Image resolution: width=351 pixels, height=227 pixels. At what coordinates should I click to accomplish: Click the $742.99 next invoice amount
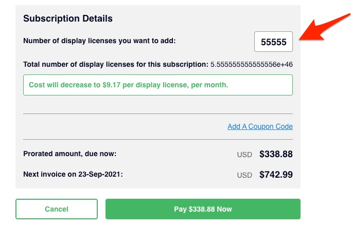(x=276, y=175)
